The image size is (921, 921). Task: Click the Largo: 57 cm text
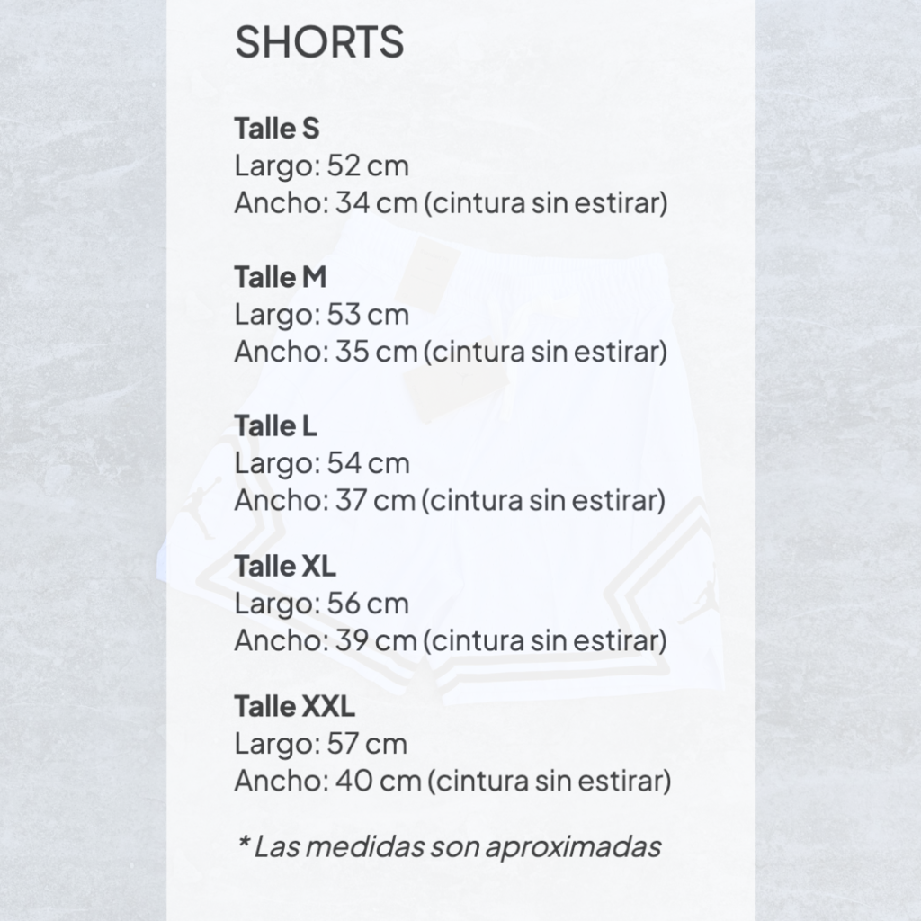point(320,744)
